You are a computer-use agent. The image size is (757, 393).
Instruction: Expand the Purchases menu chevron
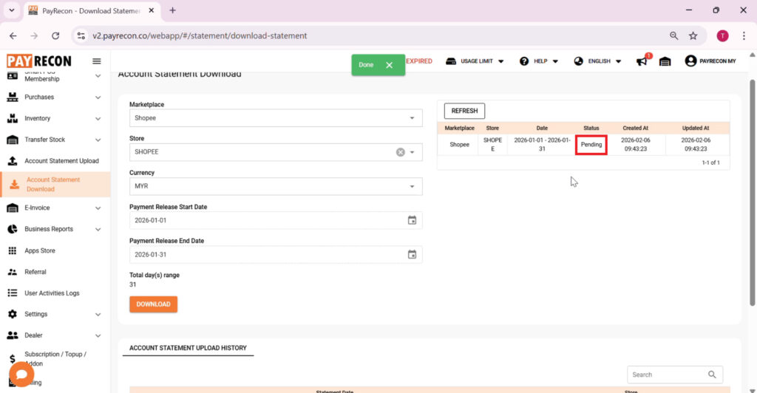coord(98,98)
